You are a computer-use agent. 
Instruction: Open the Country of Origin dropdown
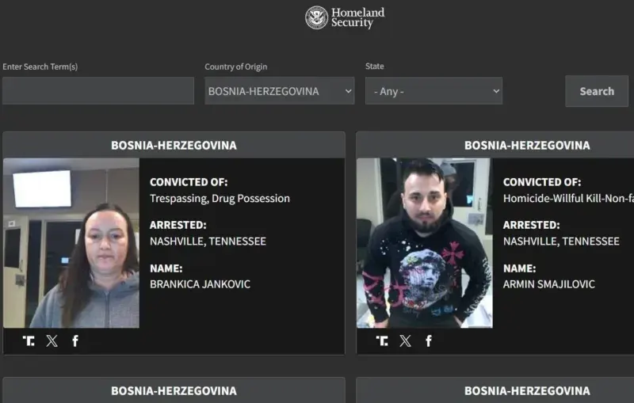pos(280,91)
